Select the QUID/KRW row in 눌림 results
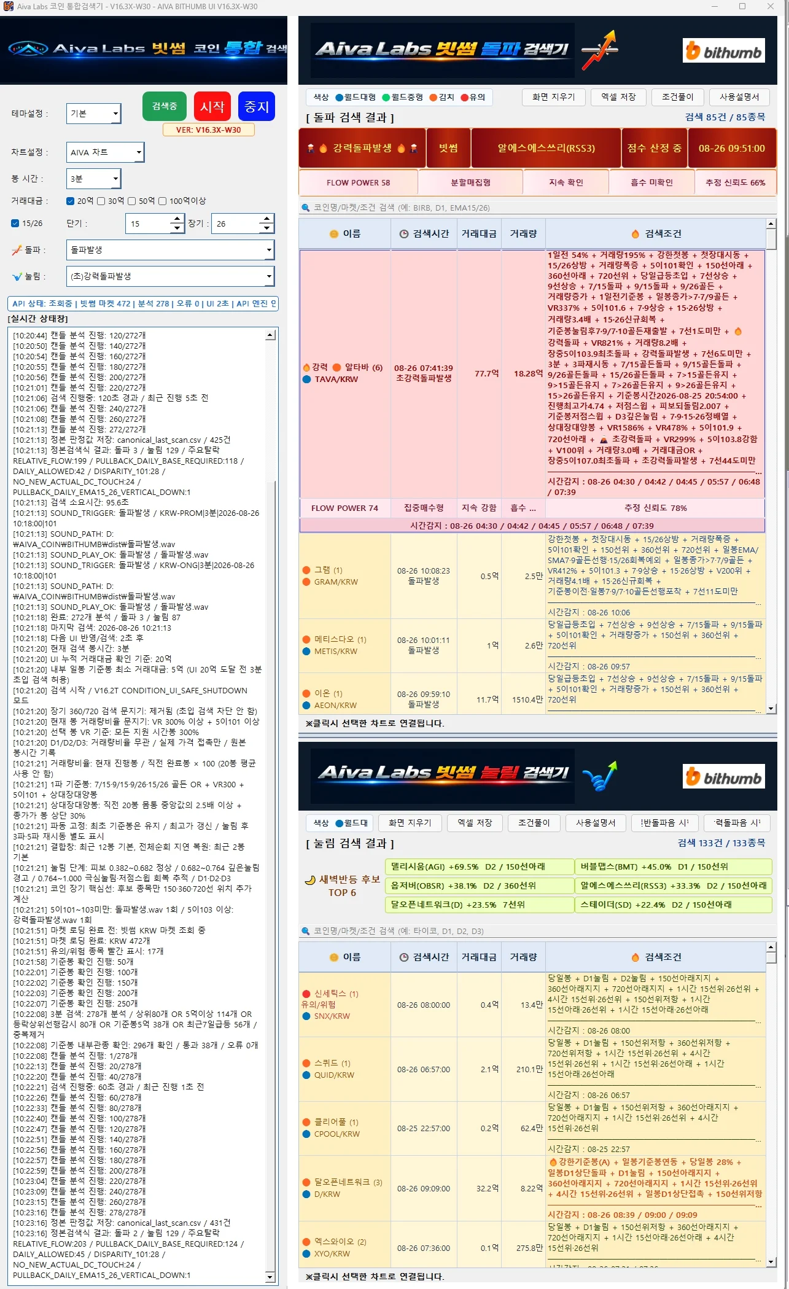 click(x=532, y=1069)
